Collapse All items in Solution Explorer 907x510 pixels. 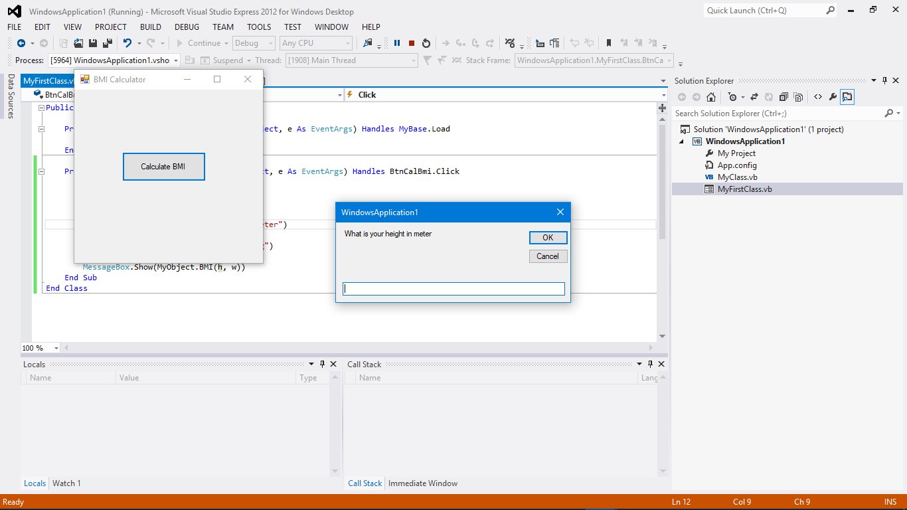point(783,97)
